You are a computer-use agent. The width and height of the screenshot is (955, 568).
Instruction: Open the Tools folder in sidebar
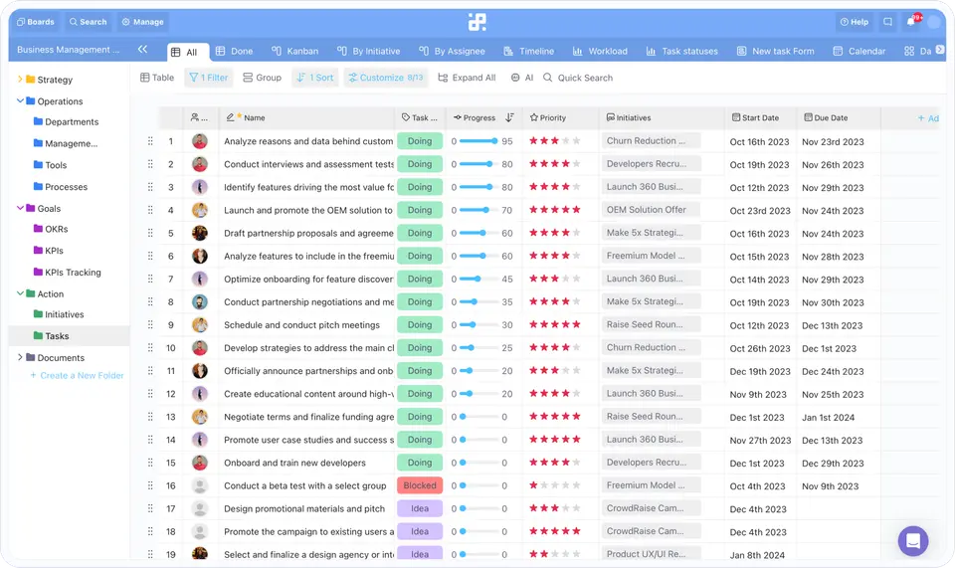(56, 165)
